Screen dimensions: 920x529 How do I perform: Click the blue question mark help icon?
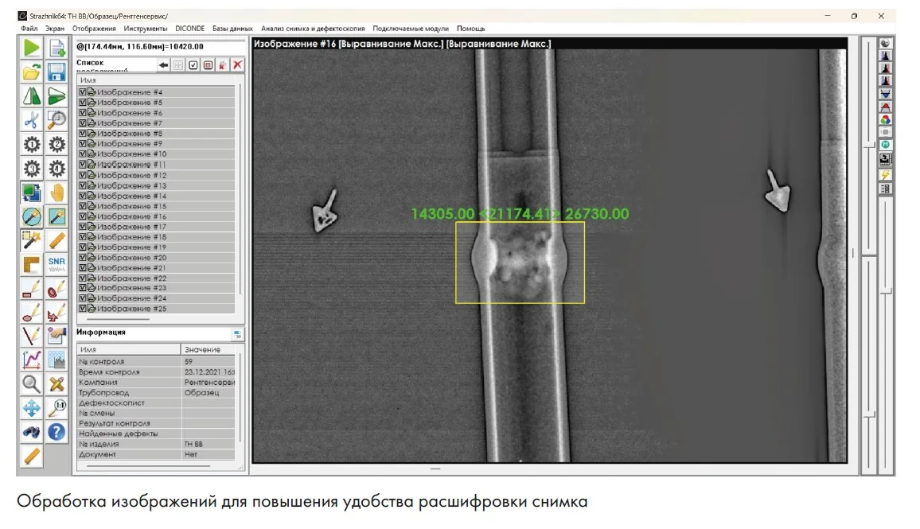pyautogui.click(x=57, y=432)
